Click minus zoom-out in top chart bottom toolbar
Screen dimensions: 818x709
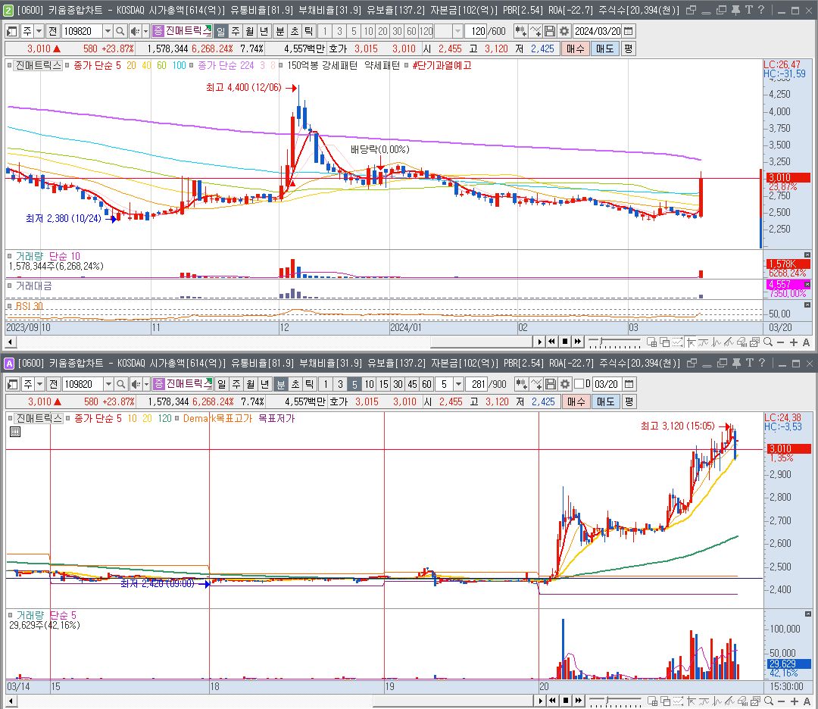tap(780, 342)
